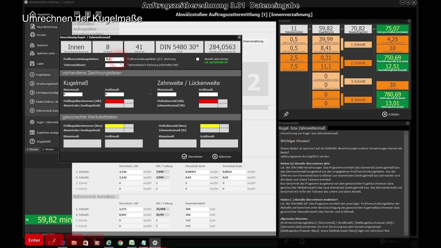The width and height of the screenshot is (441, 248).
Task: Click the Kugelmaß Größtmaß input field
Action: pos(114,94)
